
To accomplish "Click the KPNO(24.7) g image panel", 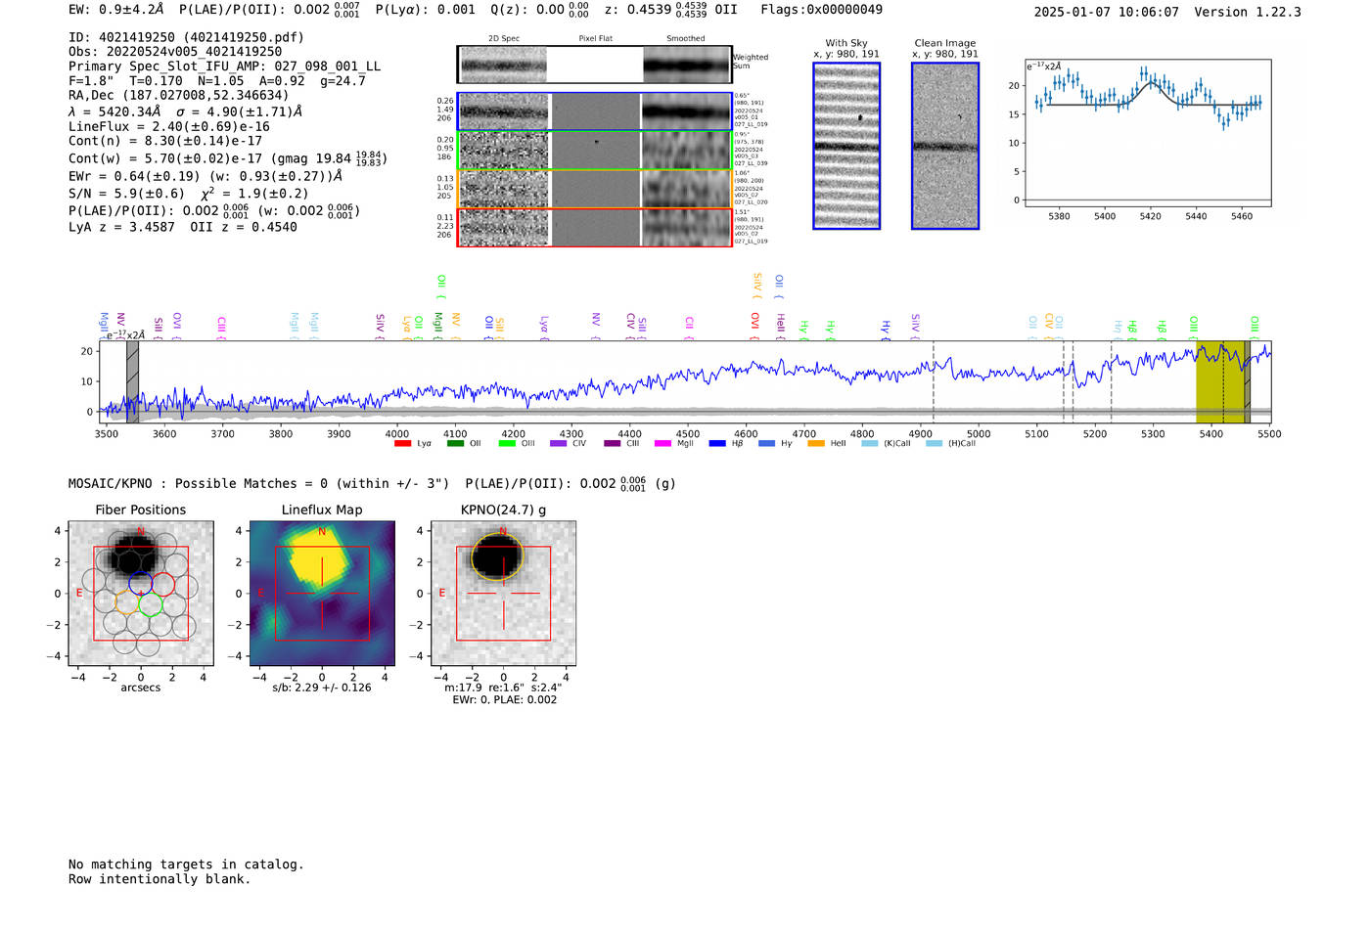I will (503, 593).
